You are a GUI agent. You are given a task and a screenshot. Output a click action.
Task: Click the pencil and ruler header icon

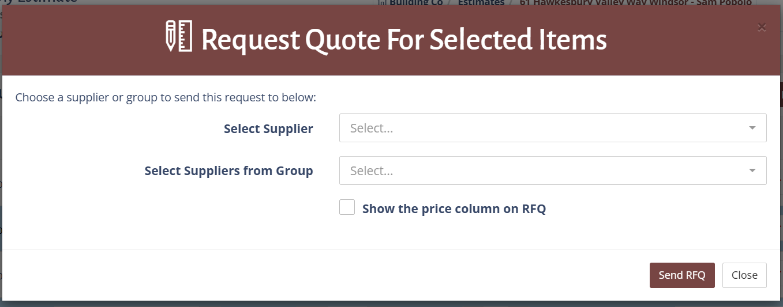[x=178, y=37]
